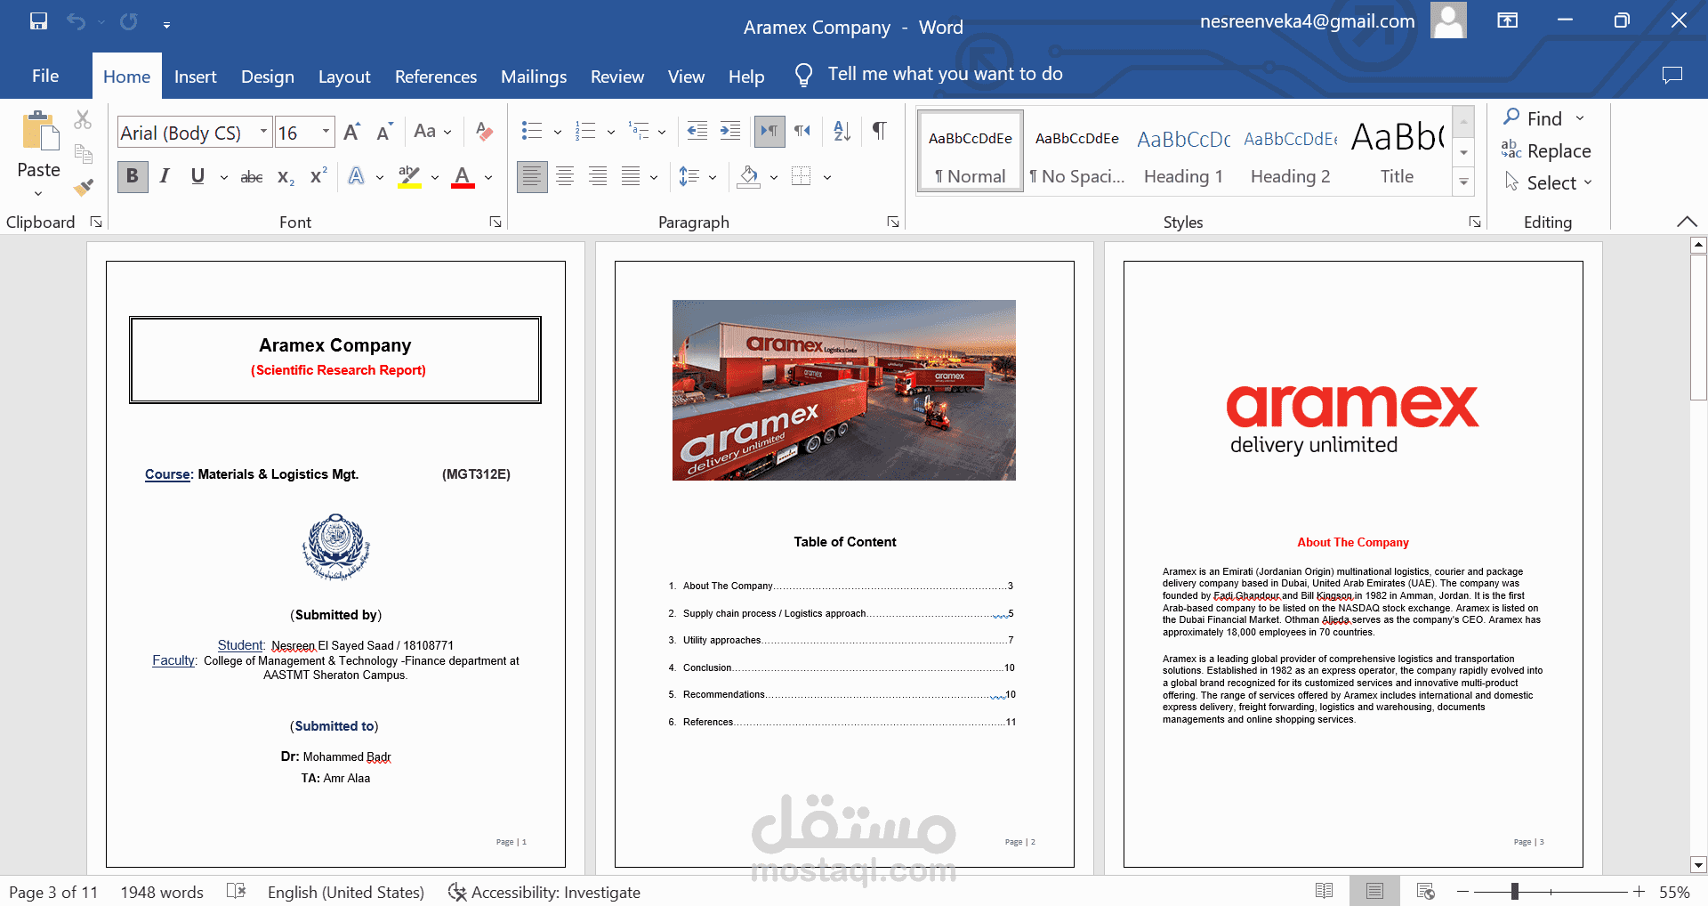Switch to the Insert tab

click(x=196, y=77)
